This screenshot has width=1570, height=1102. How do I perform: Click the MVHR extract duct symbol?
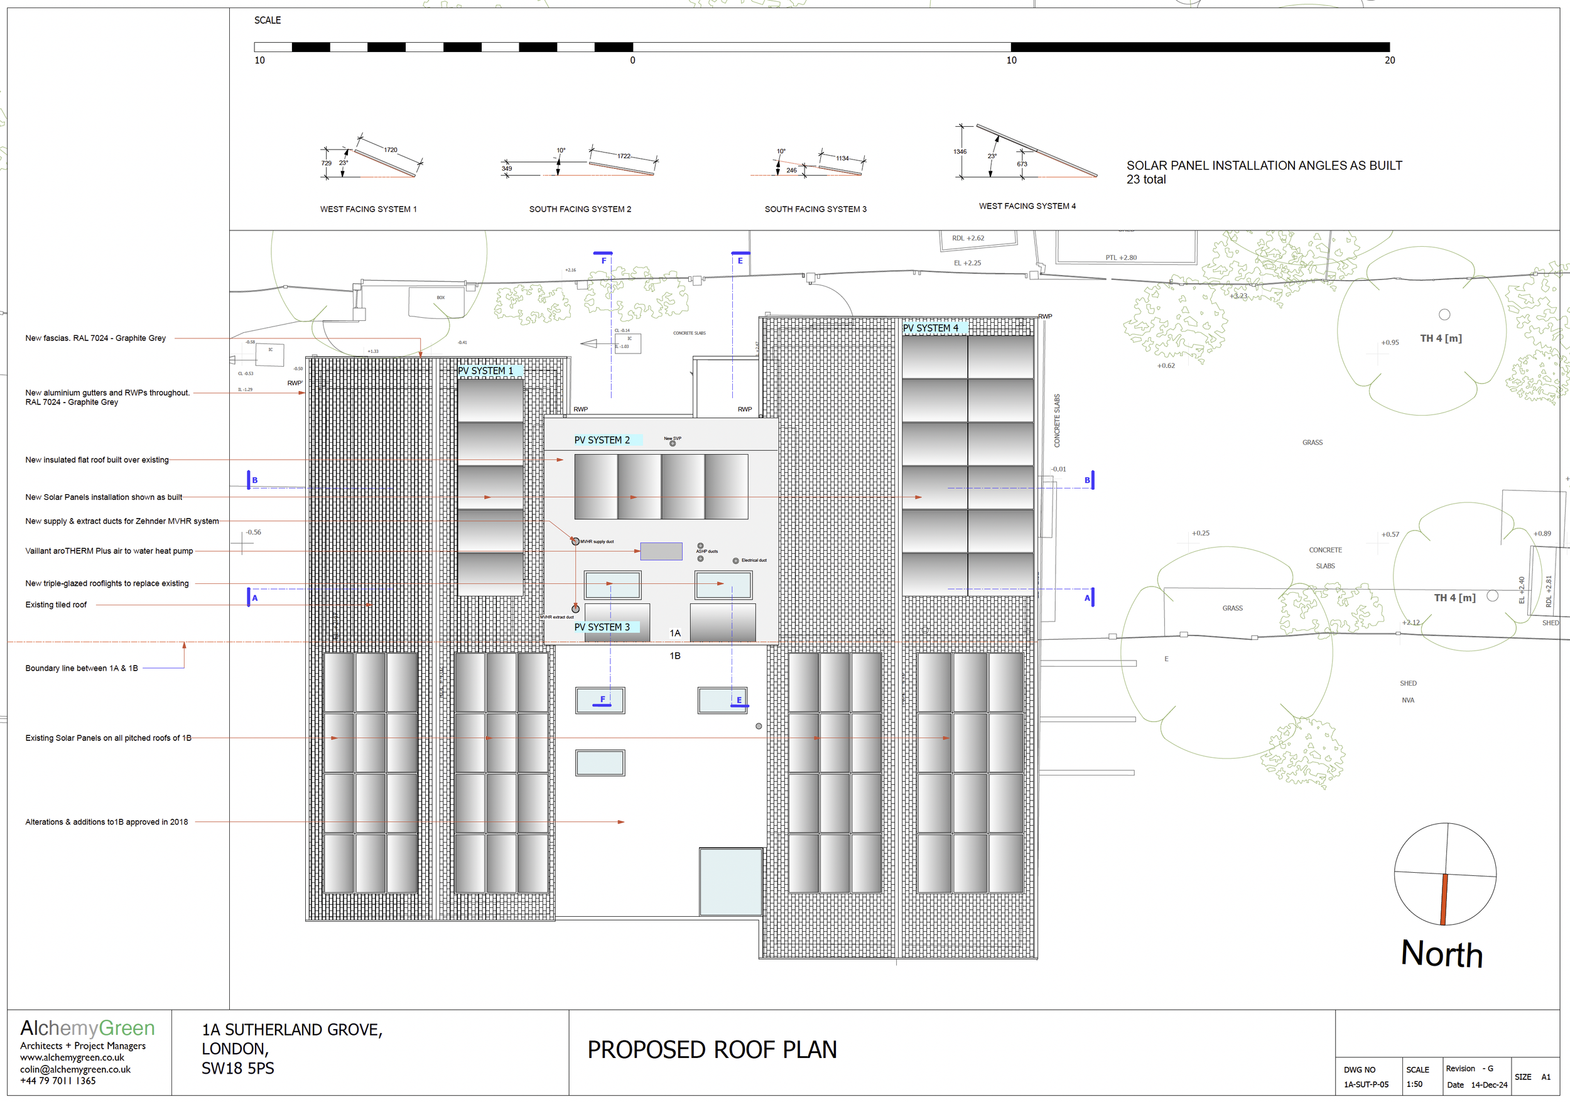tap(576, 608)
